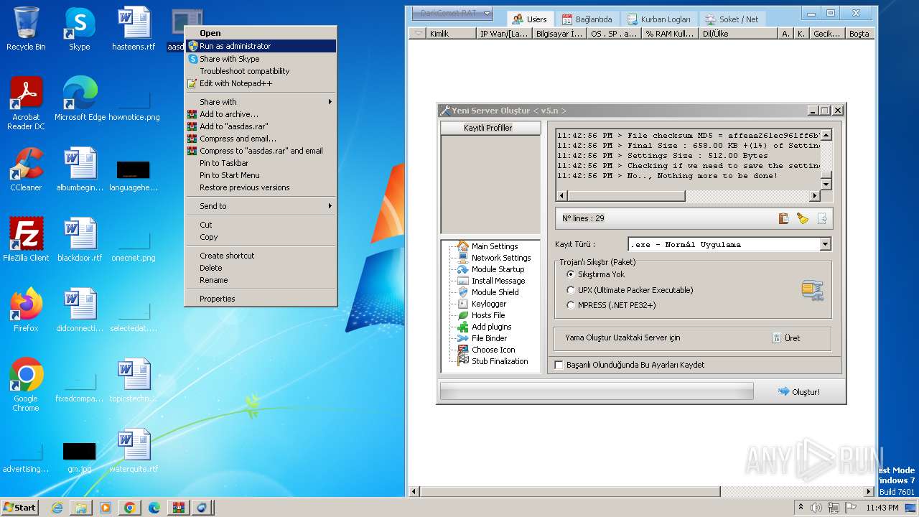919x517 pixels.
Task: Clear the build log with the broom icon
Action: 803,218
